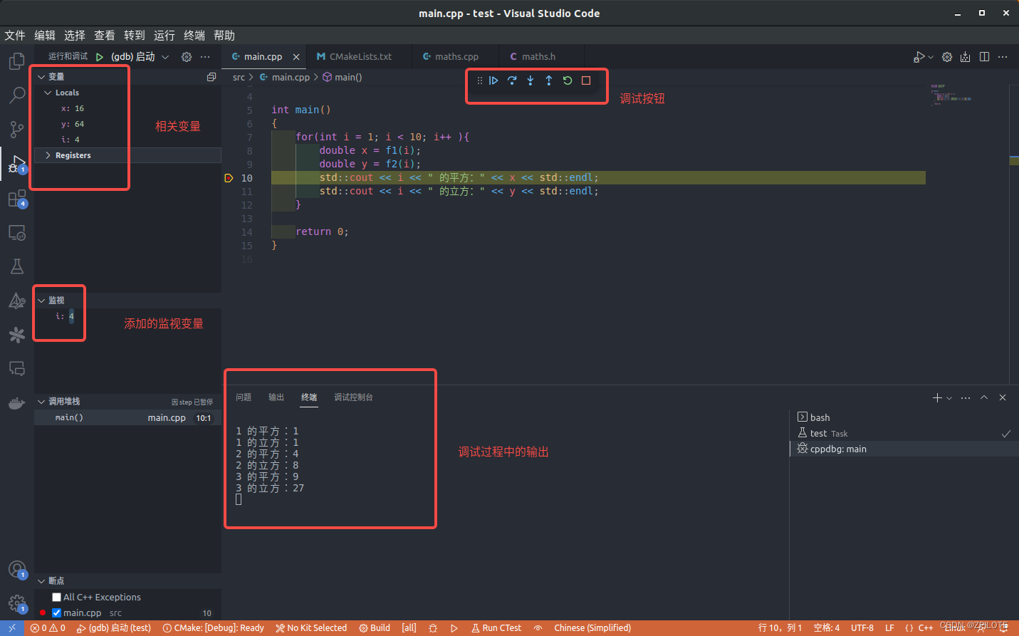
Task: Close the main.cpp tab
Action: [296, 57]
